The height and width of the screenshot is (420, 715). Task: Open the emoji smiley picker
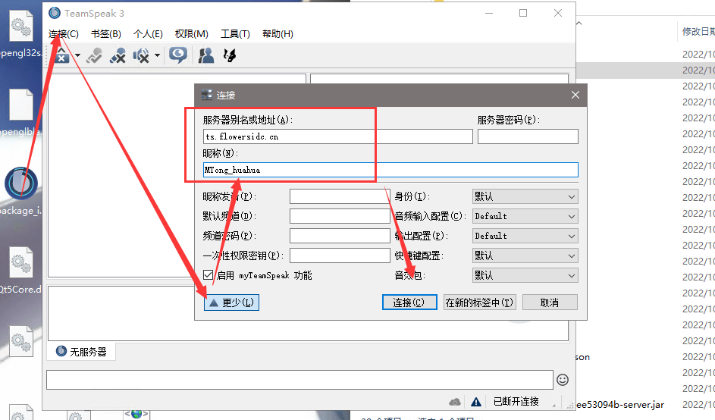(x=563, y=380)
